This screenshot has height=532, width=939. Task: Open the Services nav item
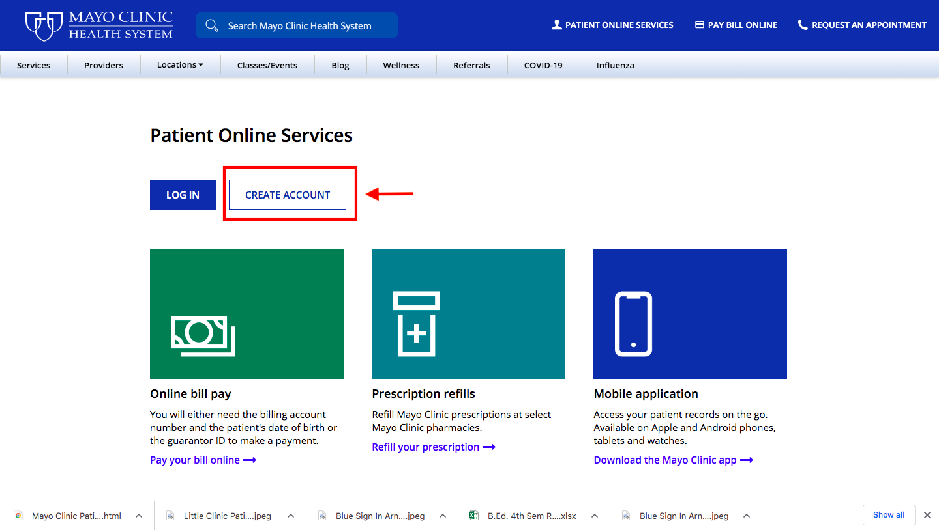tap(34, 65)
